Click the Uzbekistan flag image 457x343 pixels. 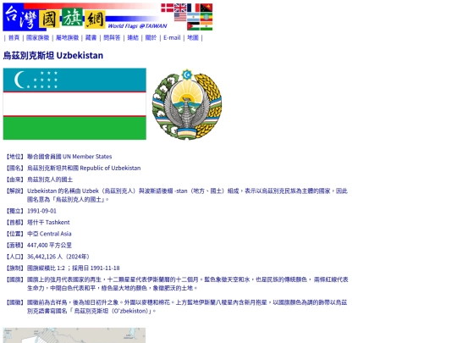pyautogui.click(x=74, y=104)
